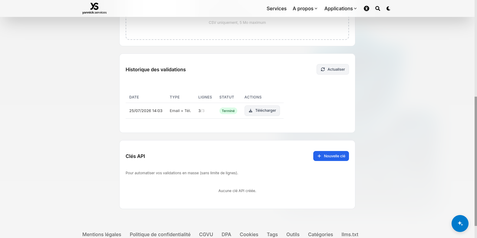
Task: Click the Pour automatiser vos validations text
Action: tap(182, 173)
